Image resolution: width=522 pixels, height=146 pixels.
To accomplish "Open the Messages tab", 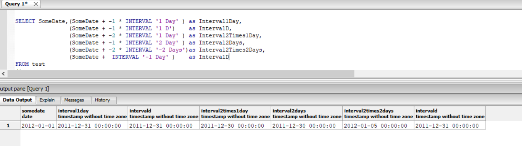I will 74,100.
